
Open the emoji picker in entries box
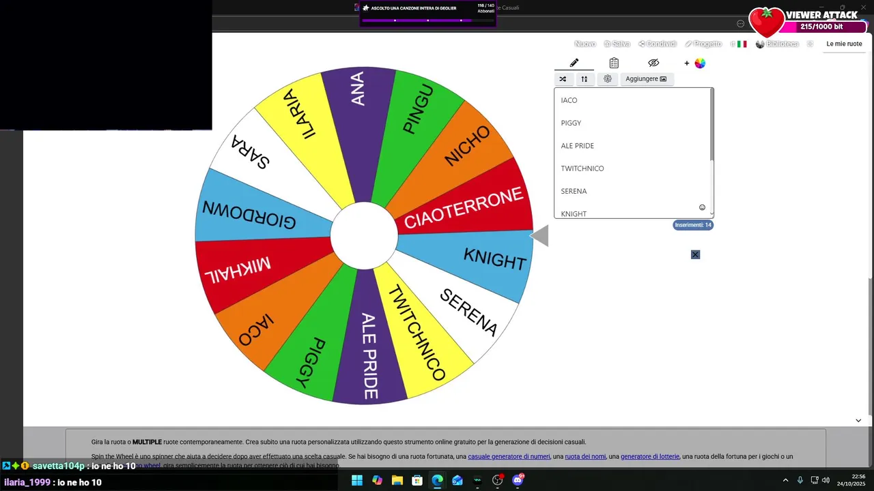coord(702,207)
